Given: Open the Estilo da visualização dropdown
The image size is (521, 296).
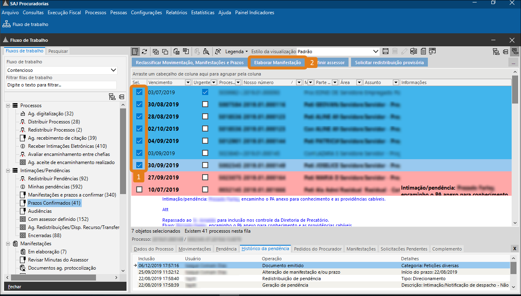Looking at the screenshot, I should pos(376,52).
